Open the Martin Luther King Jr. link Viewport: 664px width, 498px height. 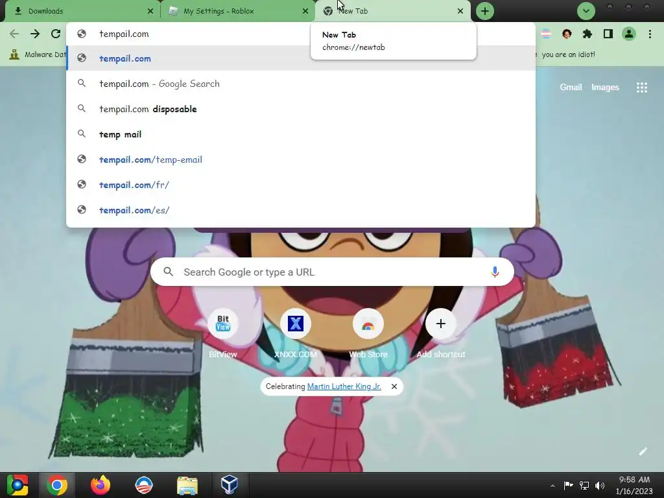(x=344, y=386)
